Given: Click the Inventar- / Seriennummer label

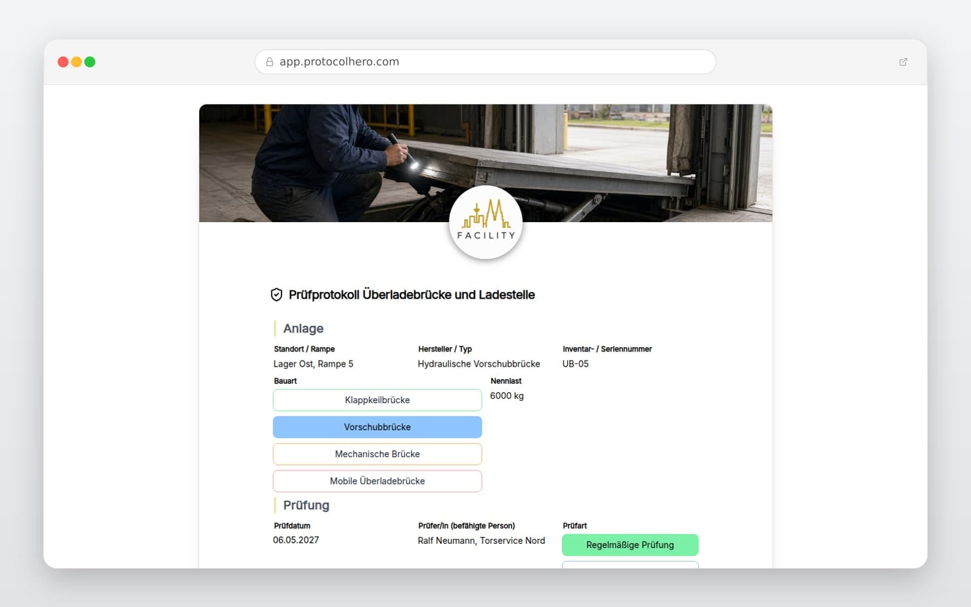Looking at the screenshot, I should point(607,349).
